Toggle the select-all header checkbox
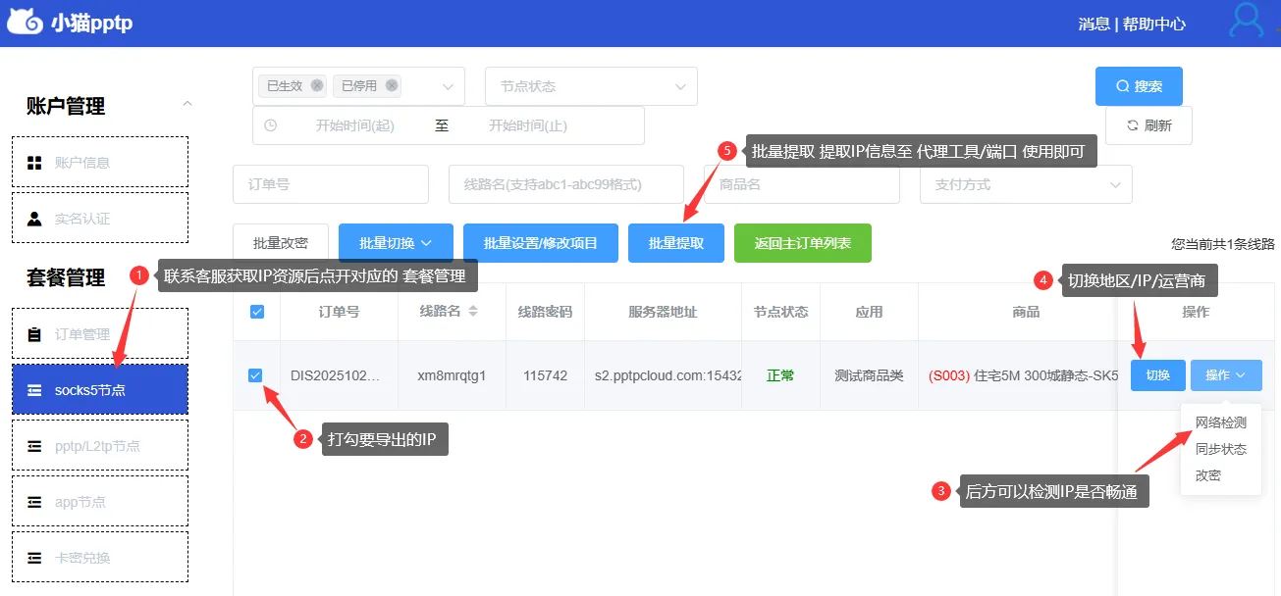 (257, 312)
